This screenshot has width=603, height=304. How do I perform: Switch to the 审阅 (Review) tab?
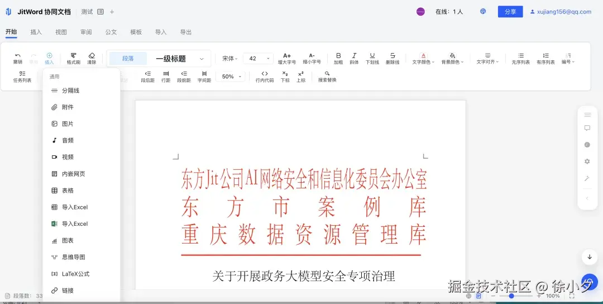(86, 32)
